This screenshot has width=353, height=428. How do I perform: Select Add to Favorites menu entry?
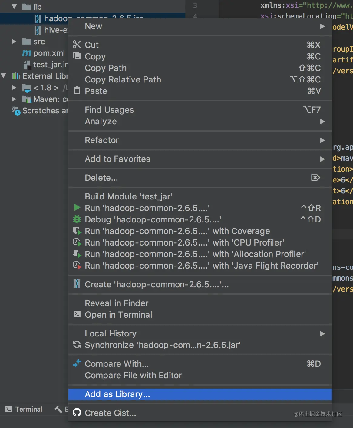pyautogui.click(x=200, y=159)
